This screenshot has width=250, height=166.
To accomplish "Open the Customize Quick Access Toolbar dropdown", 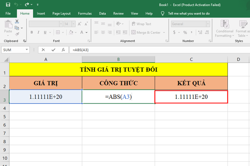I will tap(37, 5).
